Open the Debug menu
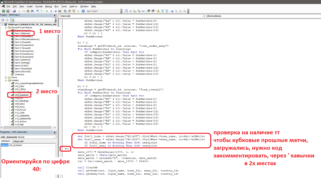Image resolution: width=321 pixels, height=178 pixels. click(x=48, y=6)
